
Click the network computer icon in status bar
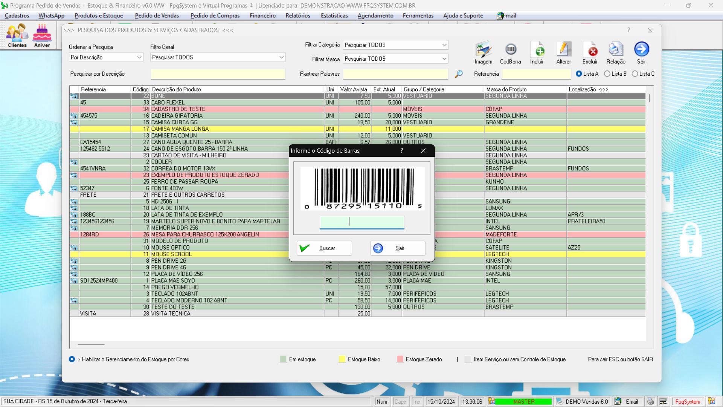[x=663, y=402]
